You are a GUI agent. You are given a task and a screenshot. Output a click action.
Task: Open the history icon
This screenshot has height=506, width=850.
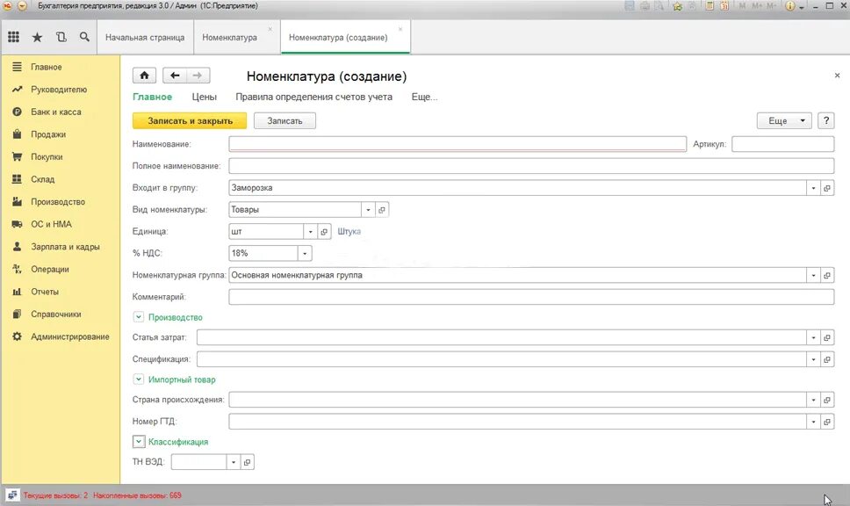[x=61, y=37]
